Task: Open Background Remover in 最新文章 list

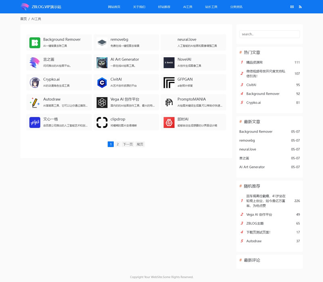Action: click(x=256, y=132)
